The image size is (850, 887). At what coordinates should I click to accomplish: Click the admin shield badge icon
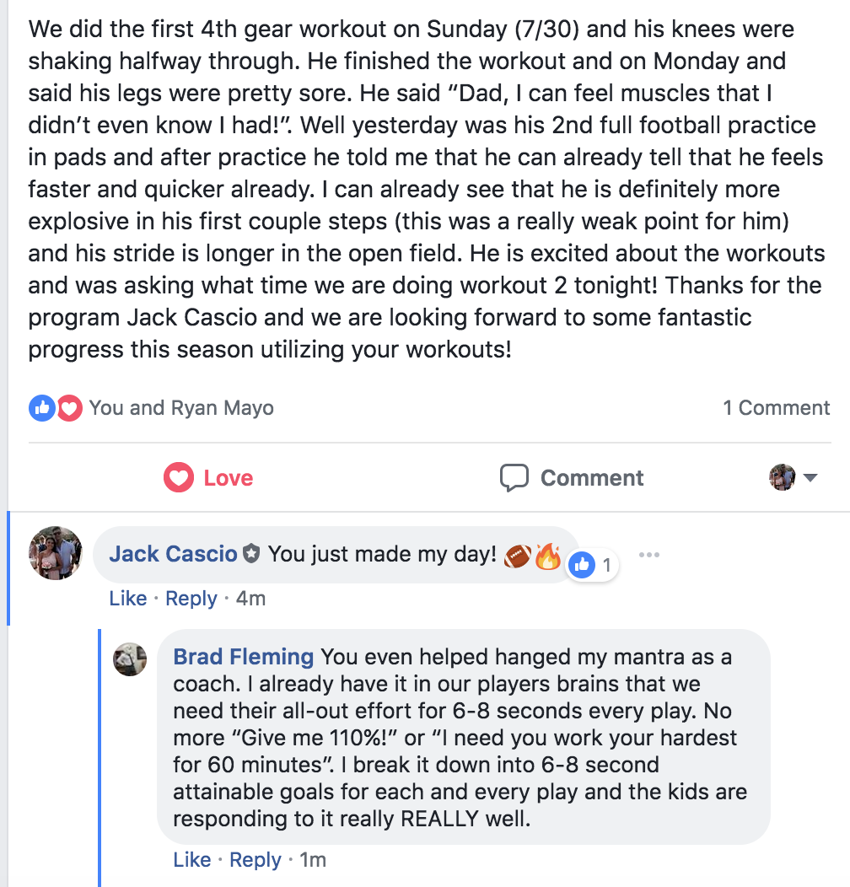[250, 555]
